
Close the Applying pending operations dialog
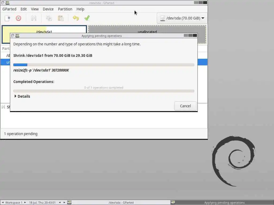click(x=195, y=36)
